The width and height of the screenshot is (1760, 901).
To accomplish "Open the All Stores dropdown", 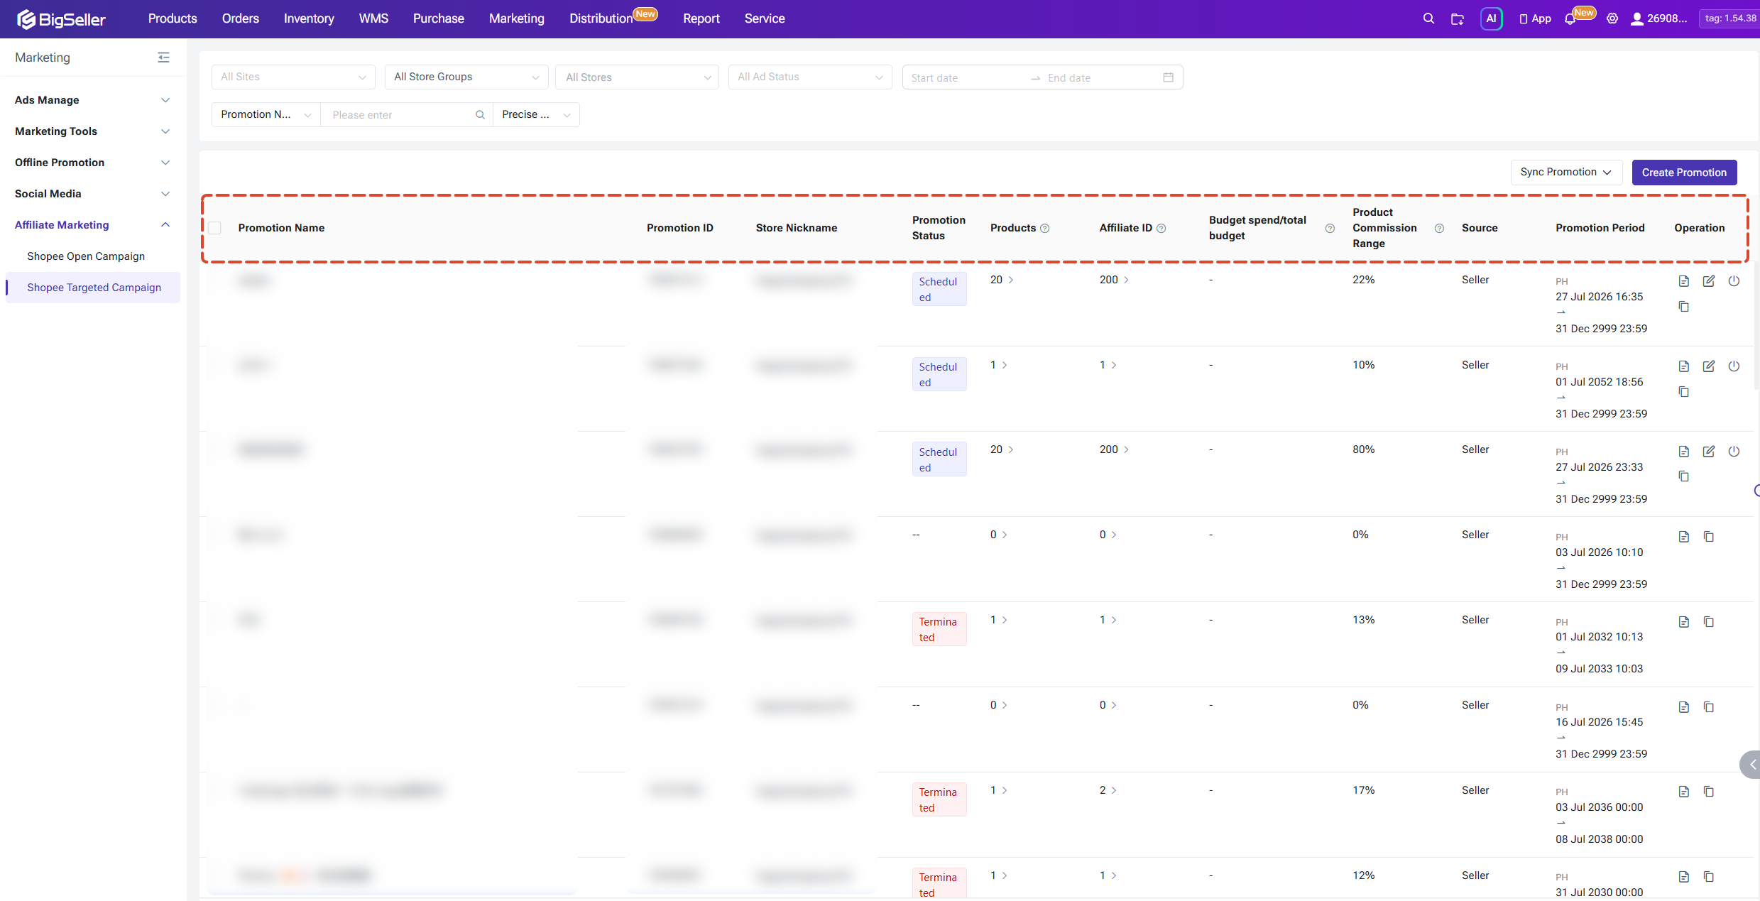I will (x=638, y=77).
